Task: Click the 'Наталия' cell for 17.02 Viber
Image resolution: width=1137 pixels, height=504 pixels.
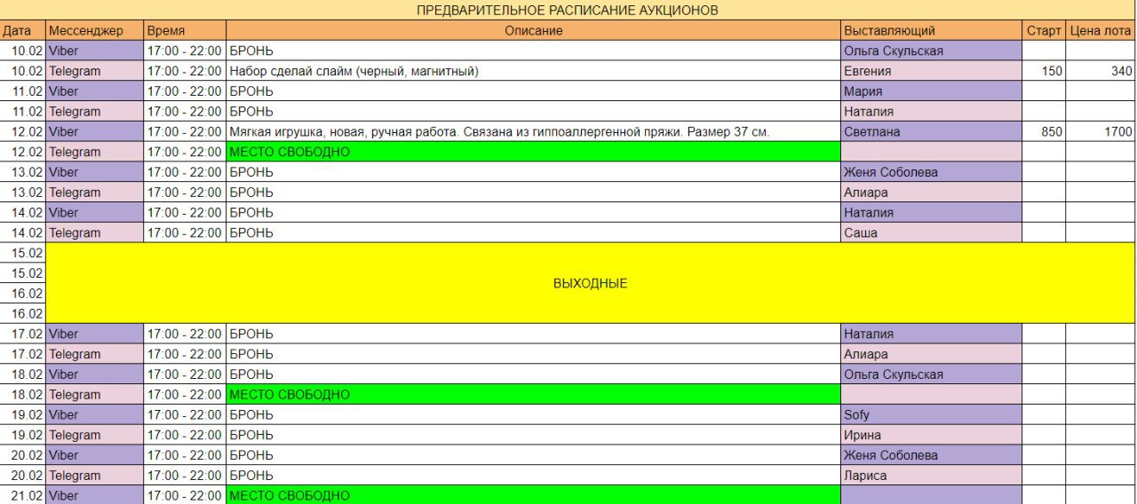Action: [932, 334]
